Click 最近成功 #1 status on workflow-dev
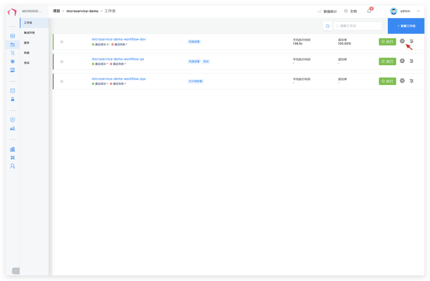The height and width of the screenshot is (281, 430). click(x=101, y=45)
